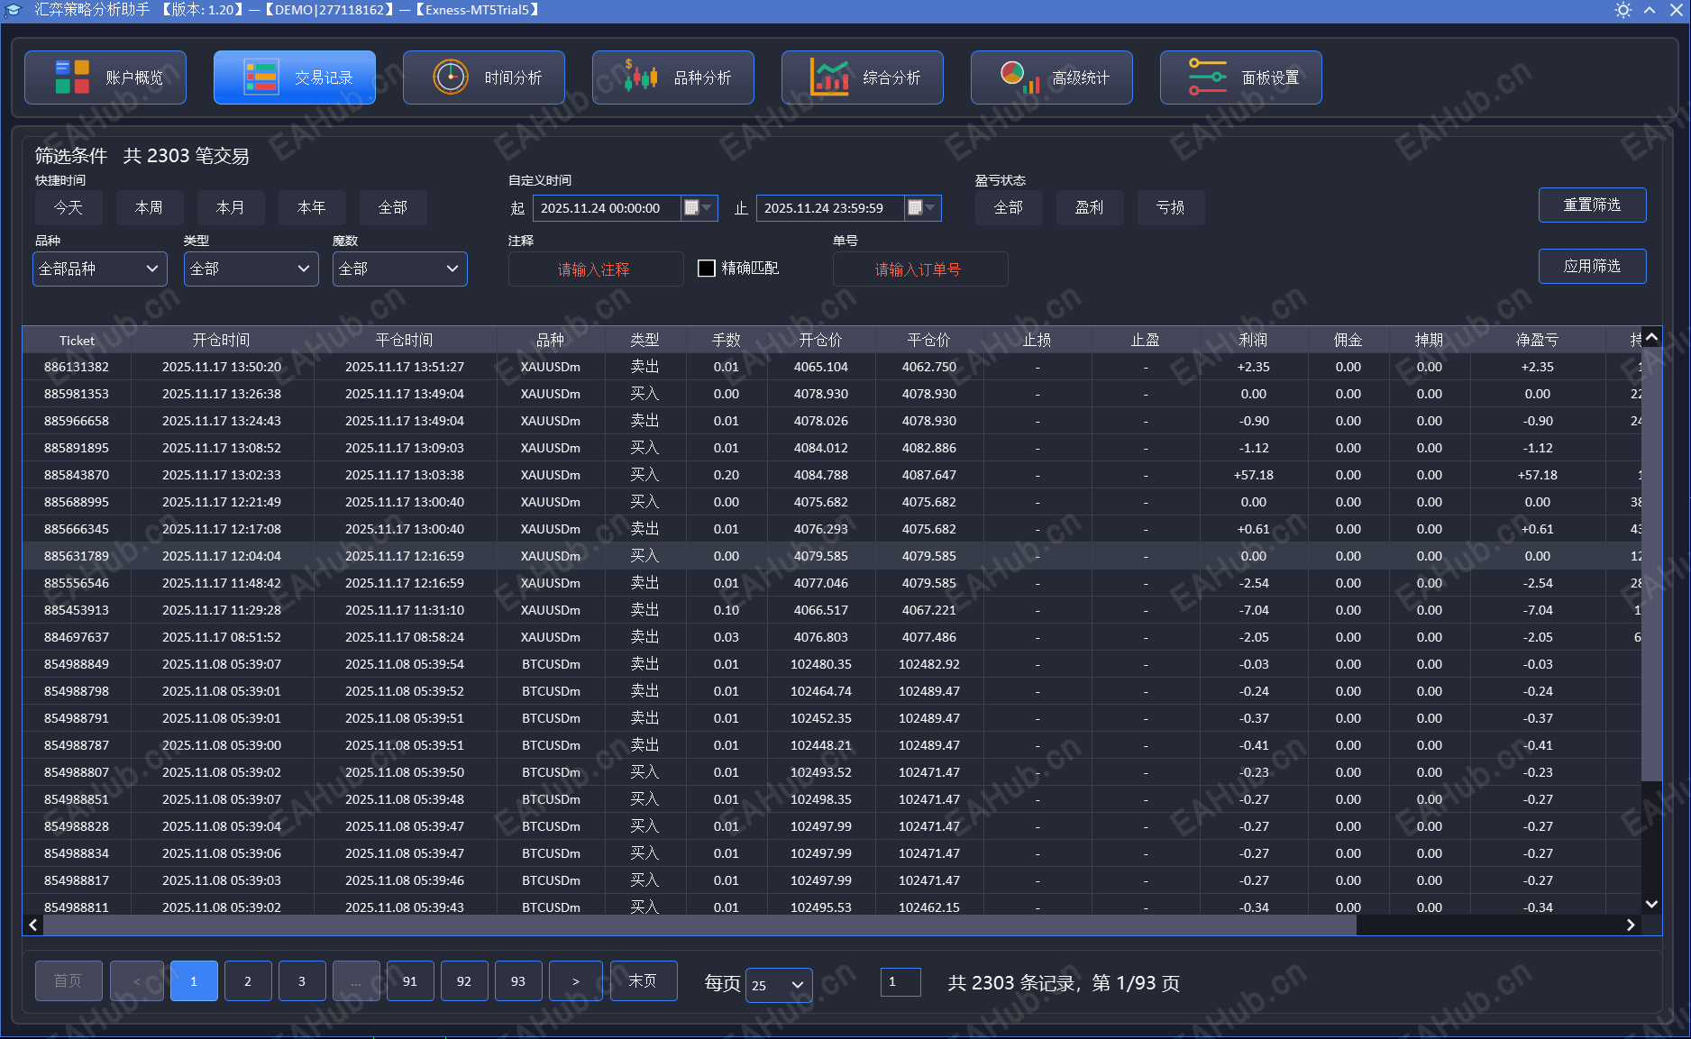The height and width of the screenshot is (1039, 1691).
Task: Click the 品种分析 candlestick icon
Action: (x=640, y=77)
